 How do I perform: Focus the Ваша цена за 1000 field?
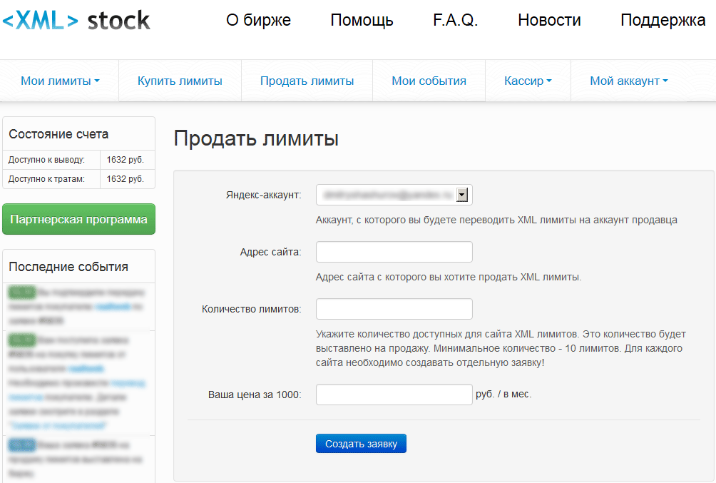(394, 395)
